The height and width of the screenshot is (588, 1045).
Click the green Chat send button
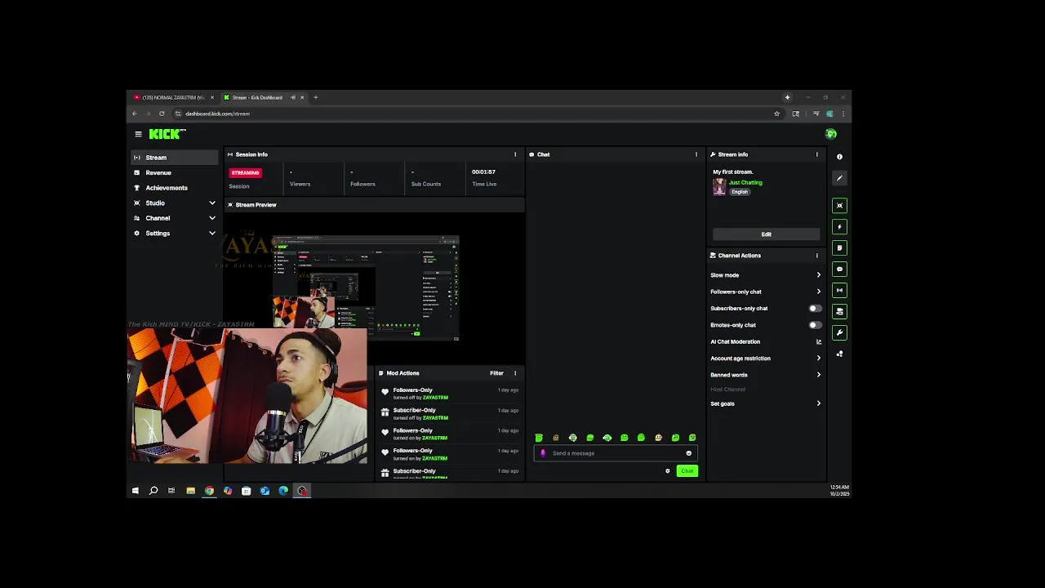[x=687, y=471]
